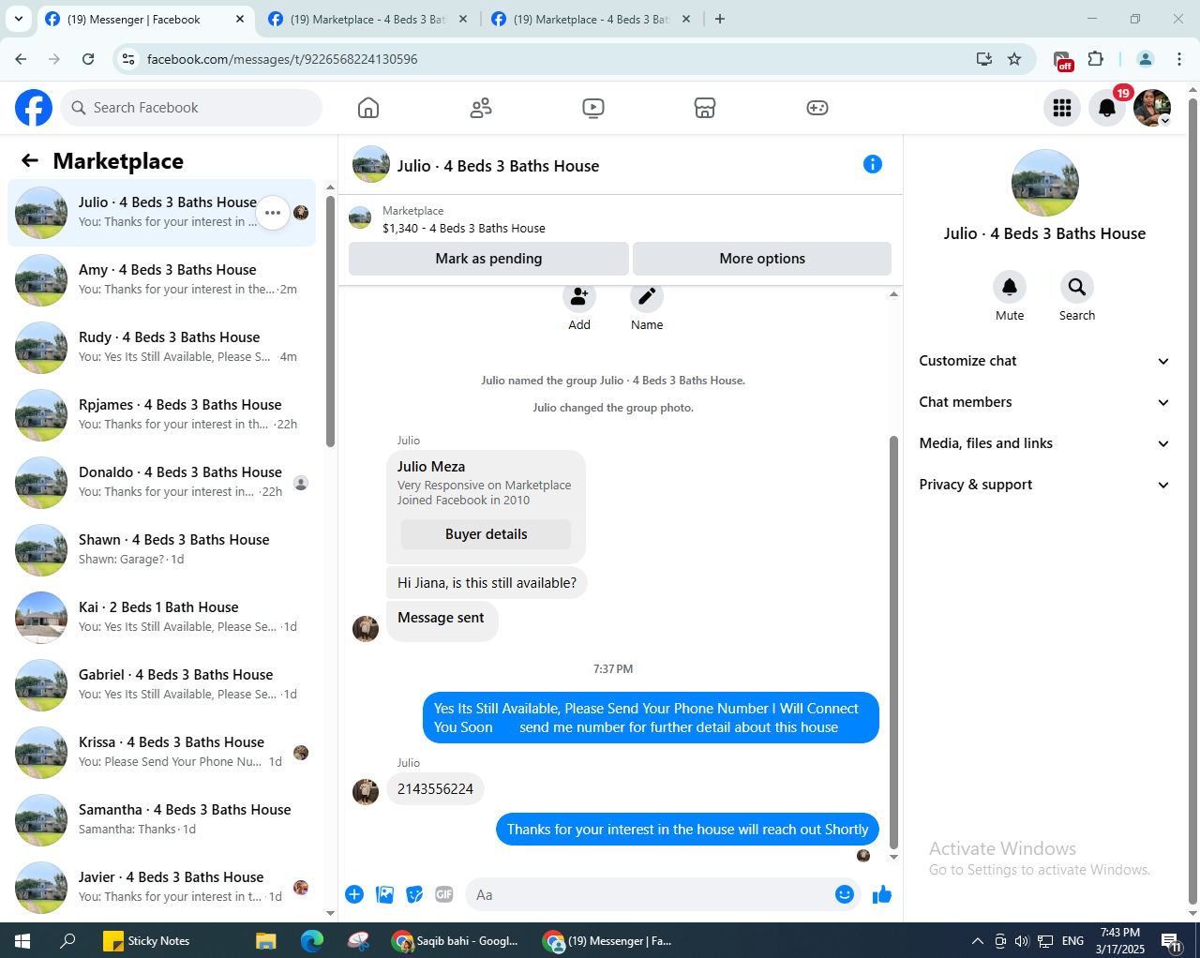Search in conversation magnifier icon
Viewport: 1200px width, 958px height.
tap(1077, 287)
